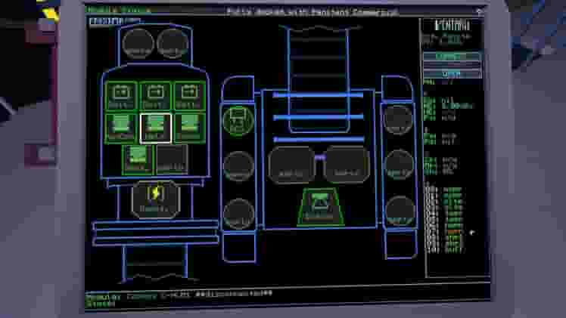The image size is (566, 318).
Task: Click the left empty circular slot at the ship nose
Action: click(x=138, y=44)
